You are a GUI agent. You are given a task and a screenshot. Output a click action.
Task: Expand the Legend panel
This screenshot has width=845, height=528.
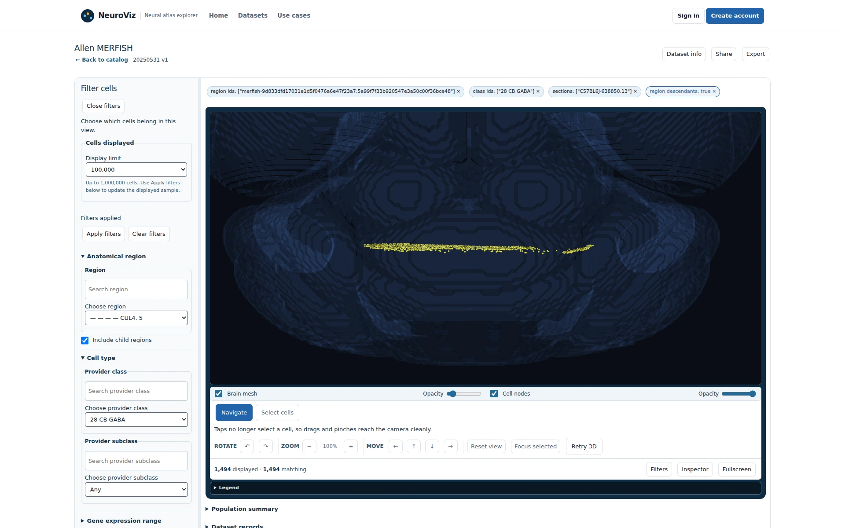click(485, 488)
